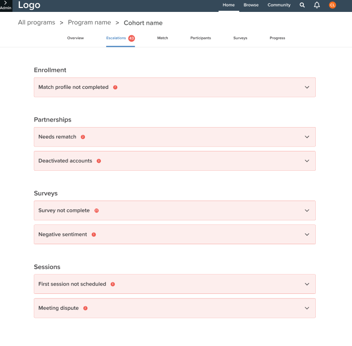The height and width of the screenshot is (346, 352).
Task: Click the Surveys section heading
Action: point(46,193)
